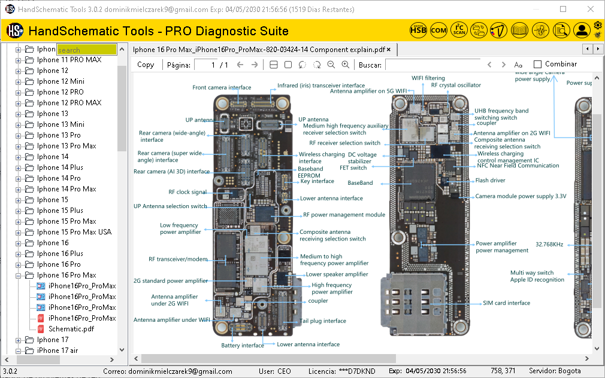The width and height of the screenshot is (605, 378).
Task: Expand the Iphone 15 Plus folder
Action: pyautogui.click(x=18, y=210)
